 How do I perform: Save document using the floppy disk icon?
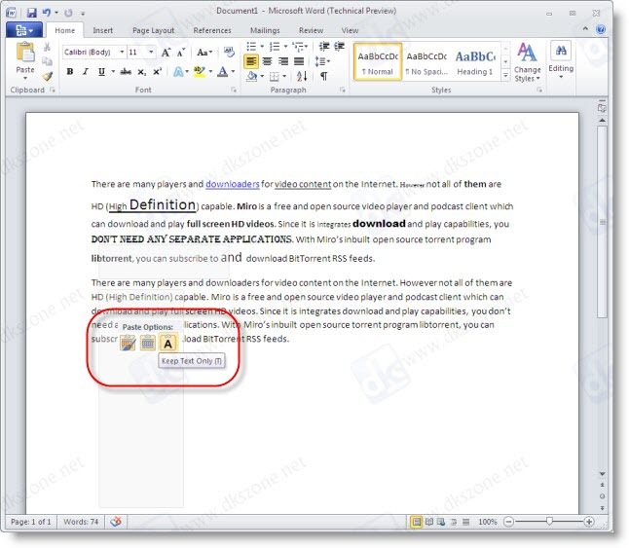point(32,13)
